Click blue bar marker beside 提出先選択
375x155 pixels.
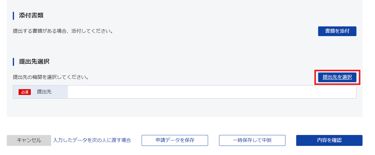13,62
